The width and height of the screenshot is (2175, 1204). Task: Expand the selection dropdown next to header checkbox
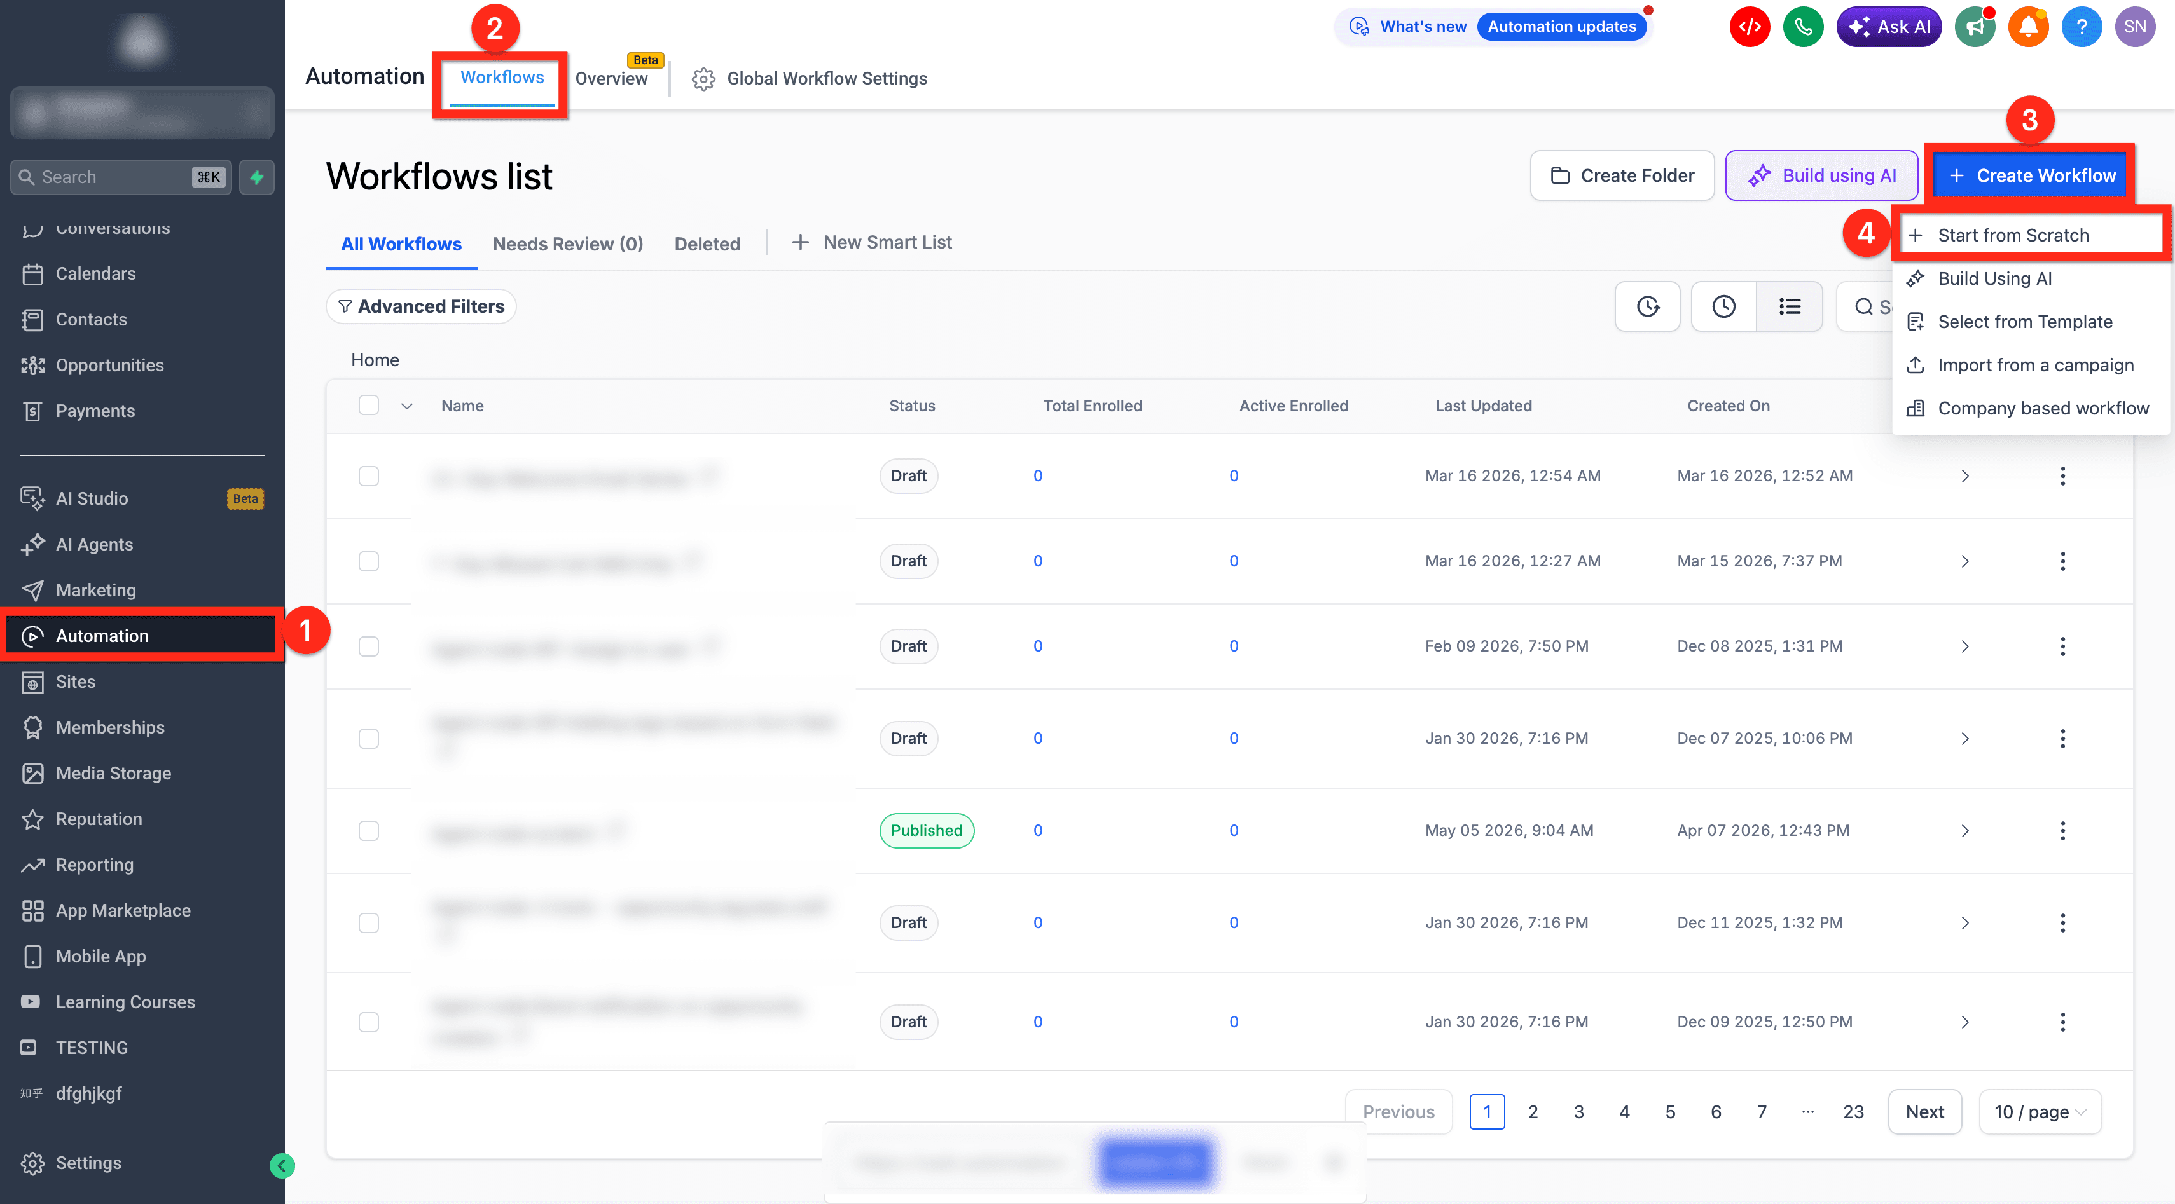point(407,406)
